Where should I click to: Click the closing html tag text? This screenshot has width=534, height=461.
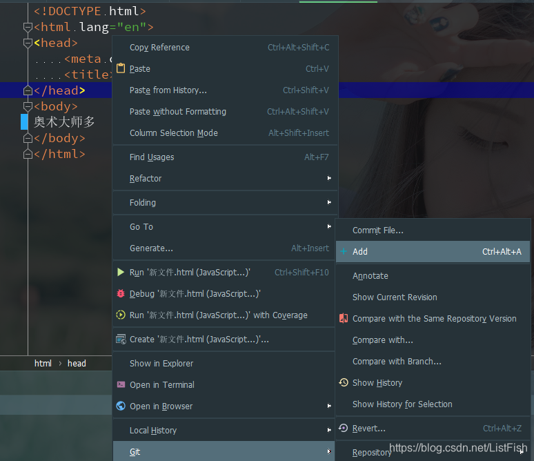(59, 154)
